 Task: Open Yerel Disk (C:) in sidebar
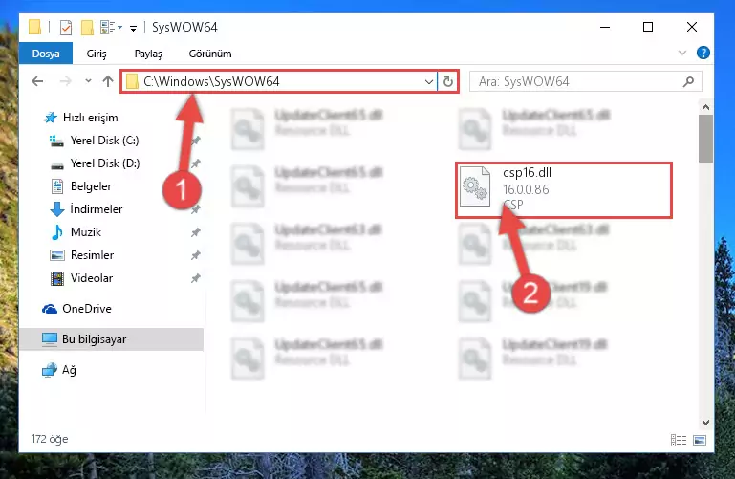[x=104, y=141]
